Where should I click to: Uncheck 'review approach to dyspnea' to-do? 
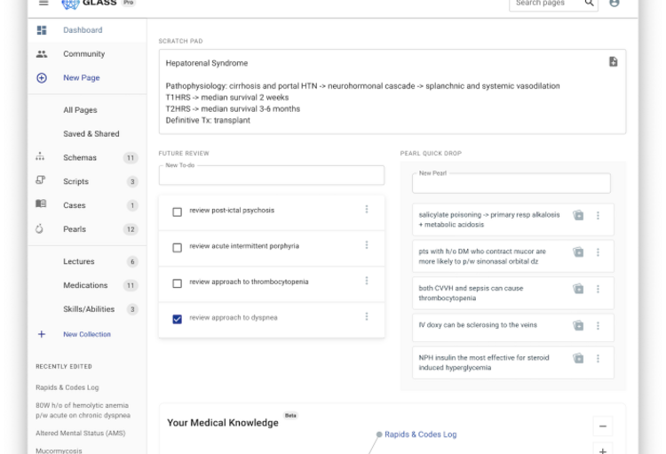tap(177, 319)
